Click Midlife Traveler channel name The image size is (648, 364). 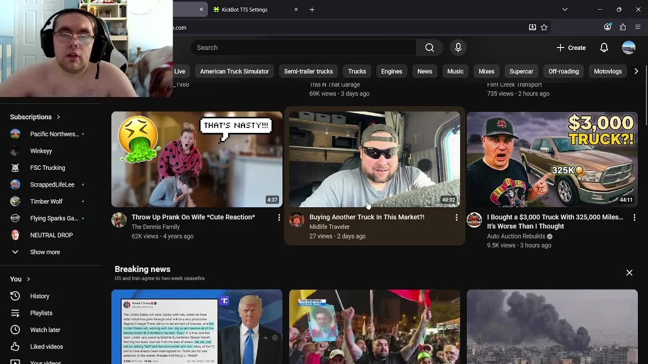point(330,227)
